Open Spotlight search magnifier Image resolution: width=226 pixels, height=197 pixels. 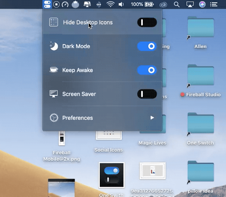click(177, 4)
